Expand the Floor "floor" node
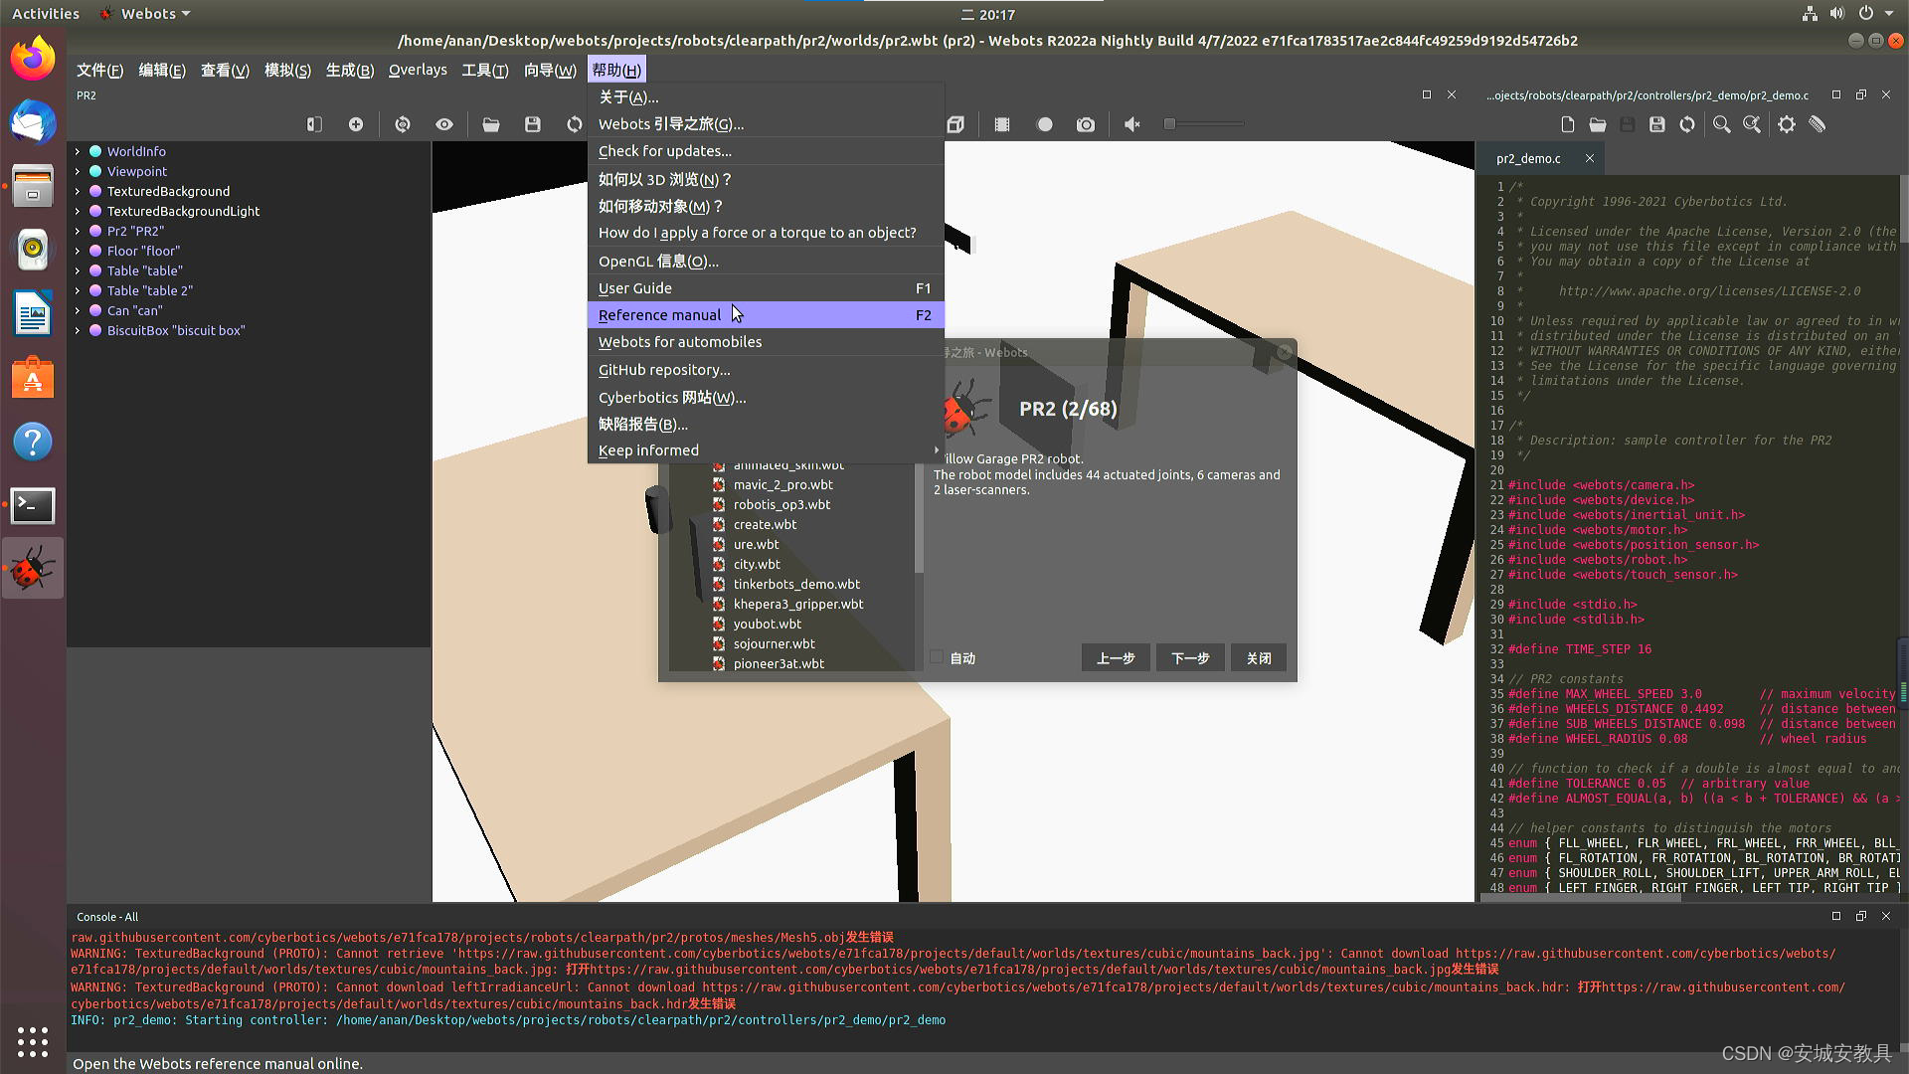 pos(77,251)
